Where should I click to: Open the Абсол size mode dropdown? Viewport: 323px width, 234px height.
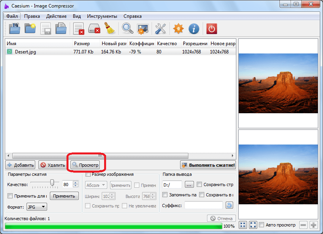[x=96, y=185]
